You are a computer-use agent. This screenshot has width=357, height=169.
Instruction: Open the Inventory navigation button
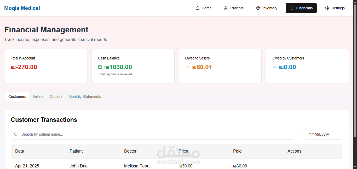267,8
